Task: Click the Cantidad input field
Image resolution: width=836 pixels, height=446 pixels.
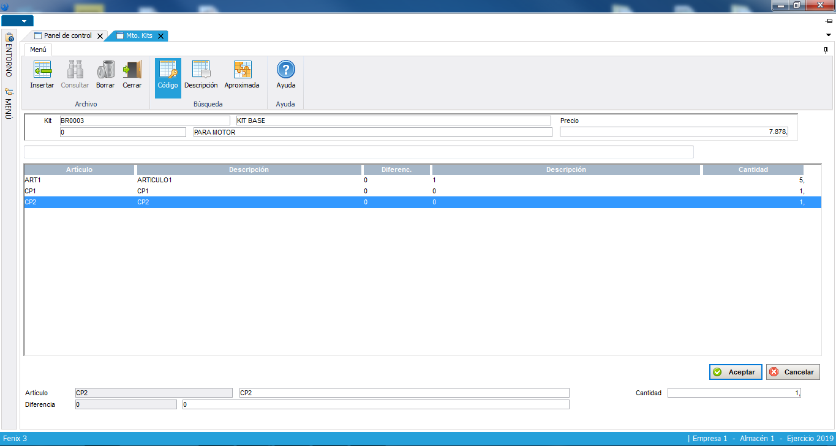Action: (734, 393)
